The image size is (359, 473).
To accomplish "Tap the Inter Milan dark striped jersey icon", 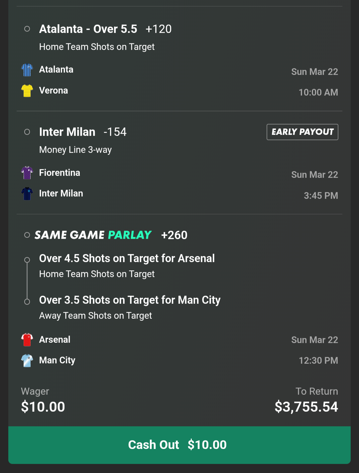I will tap(27, 194).
